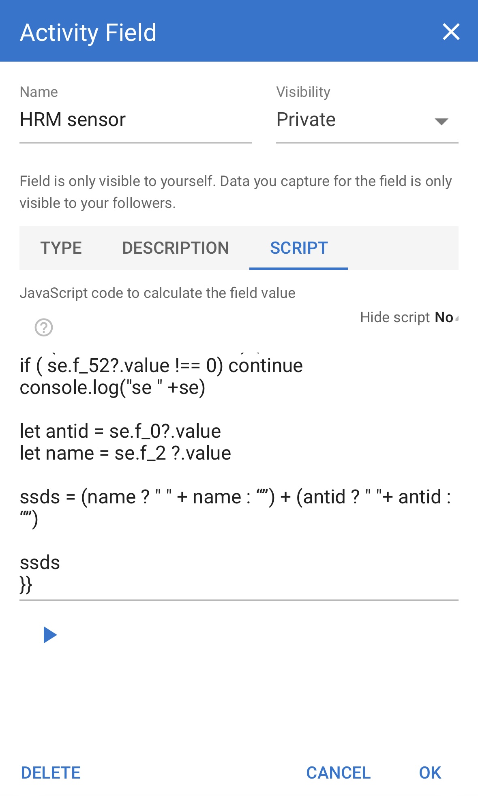Click the standalone 'ssds' script line

[40, 563]
